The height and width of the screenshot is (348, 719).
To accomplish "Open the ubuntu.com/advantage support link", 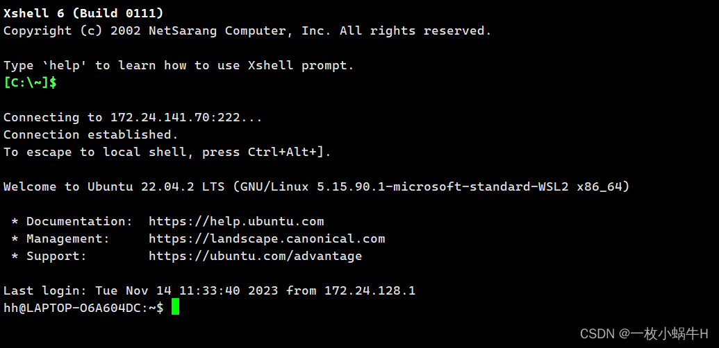I will point(256,256).
